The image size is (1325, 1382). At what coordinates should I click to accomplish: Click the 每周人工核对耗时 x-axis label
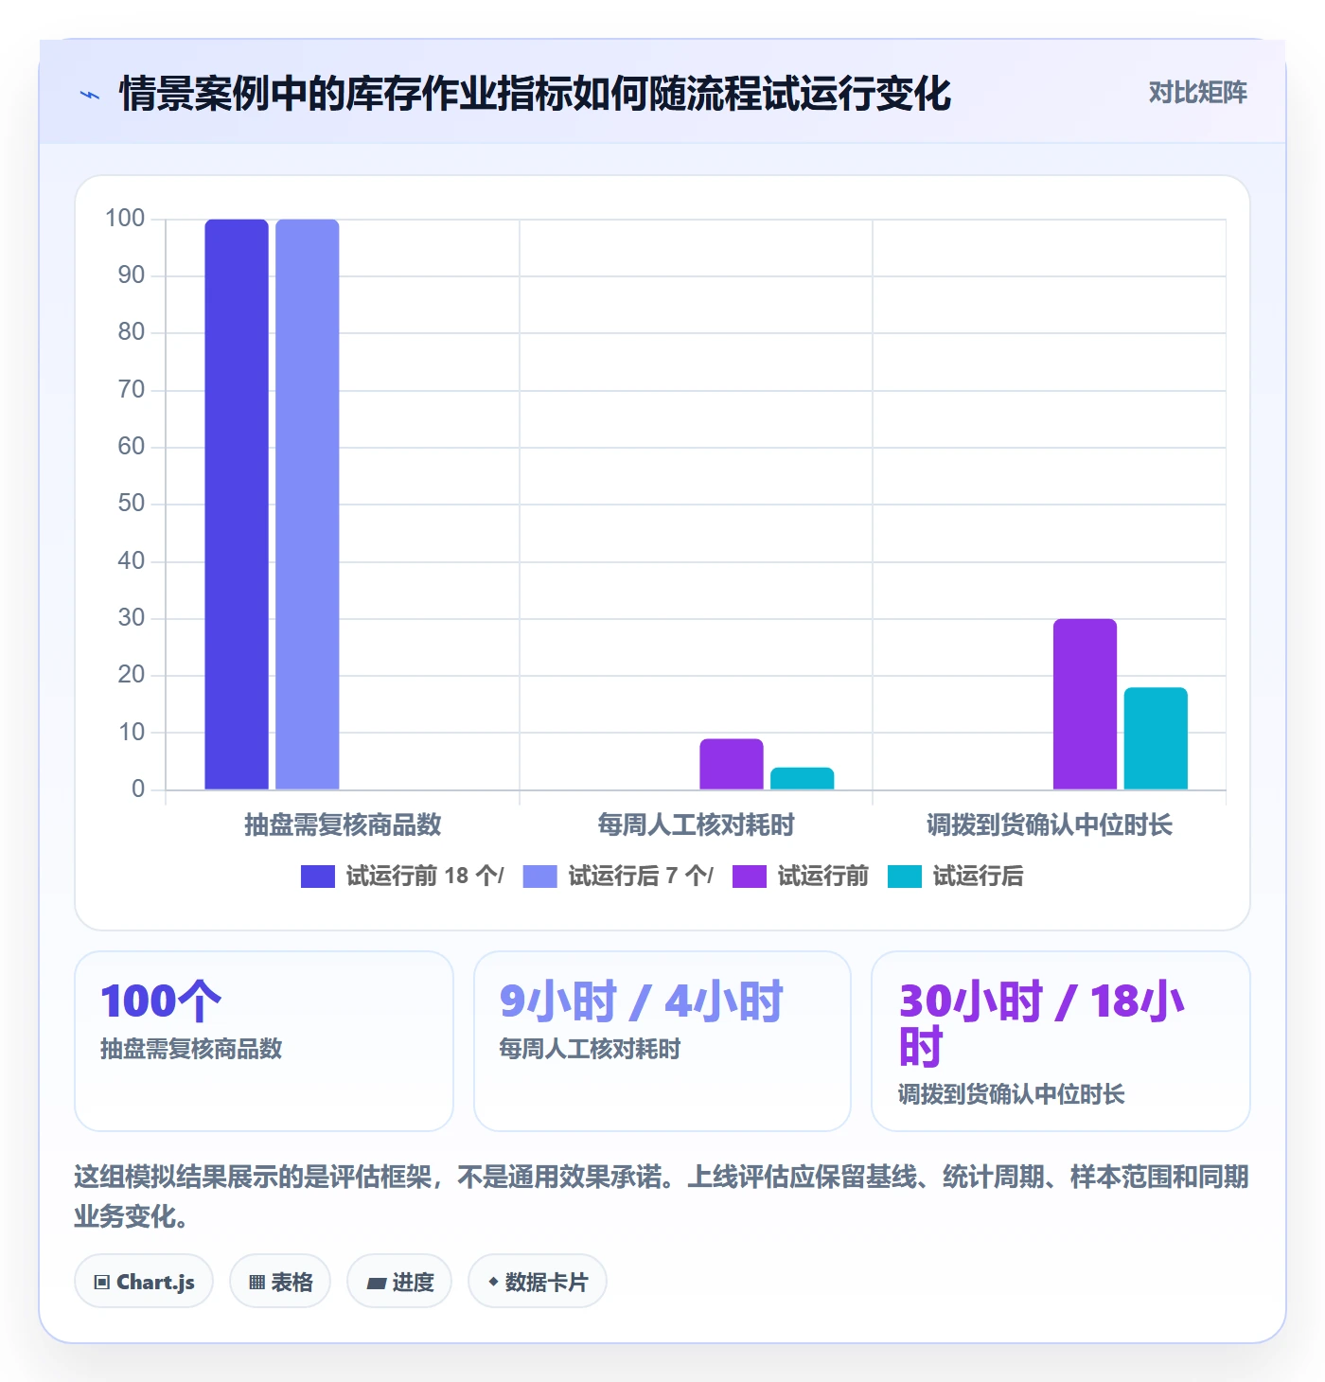[x=697, y=825]
